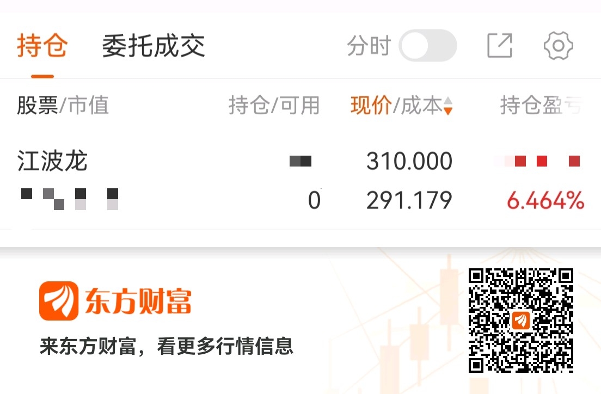The image size is (601, 394).
Task: Tap the 东方财富 orange logo icon
Action: point(59,301)
